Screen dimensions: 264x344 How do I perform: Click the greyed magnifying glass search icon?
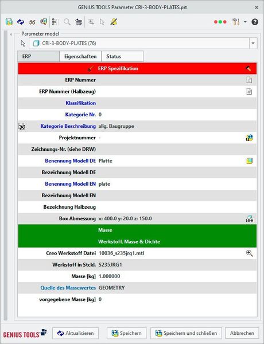click(67, 22)
